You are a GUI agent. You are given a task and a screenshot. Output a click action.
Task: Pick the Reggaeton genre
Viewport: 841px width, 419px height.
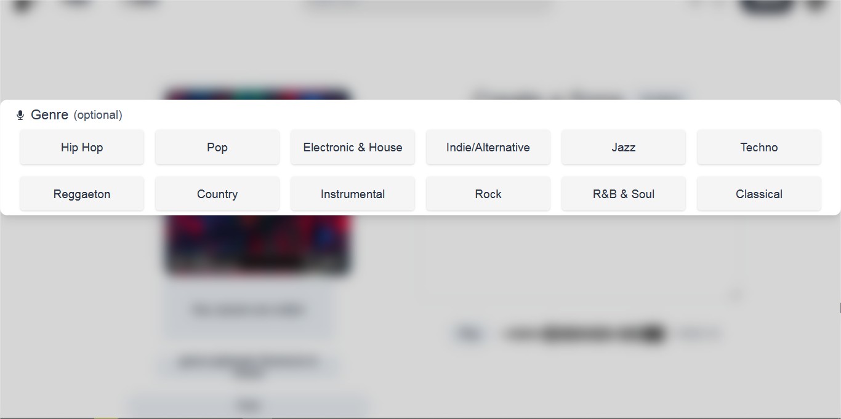[82, 194]
